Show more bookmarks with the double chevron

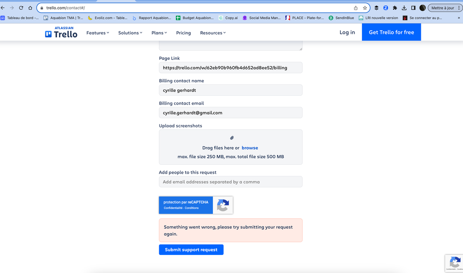point(459,18)
